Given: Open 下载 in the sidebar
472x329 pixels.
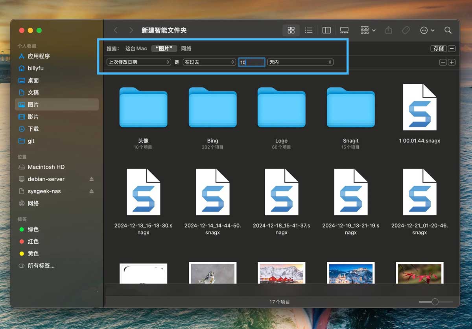Looking at the screenshot, I should (33, 129).
